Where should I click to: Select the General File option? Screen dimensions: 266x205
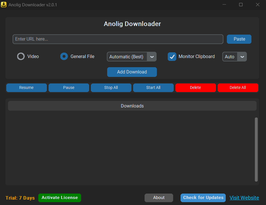coord(64,56)
